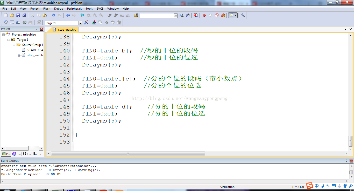The height and width of the screenshot is (191, 354).
Task: Close the Project panel with its X button
Action: (x=41, y=29)
